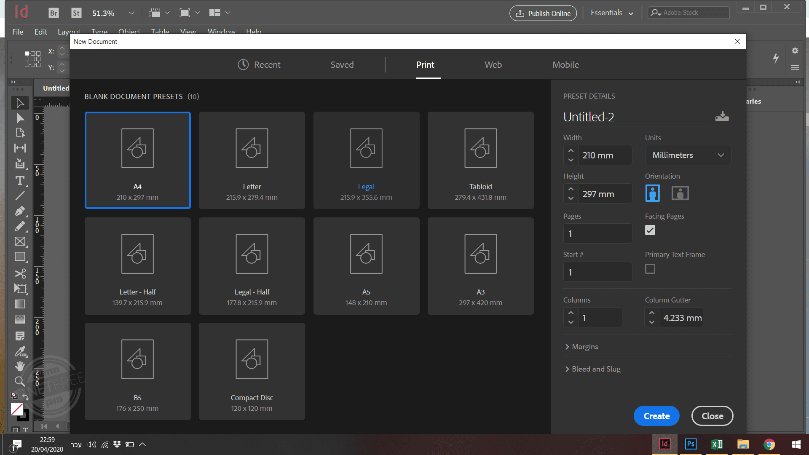
Task: Select the Scissors tool
Action: [x=19, y=273]
